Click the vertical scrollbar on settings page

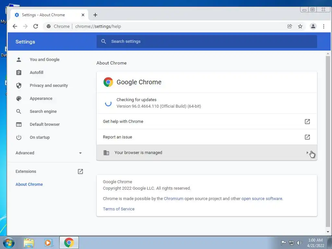click(328, 142)
